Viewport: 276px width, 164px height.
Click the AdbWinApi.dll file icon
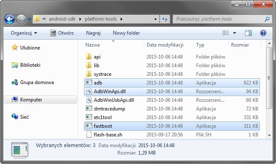click(x=89, y=91)
